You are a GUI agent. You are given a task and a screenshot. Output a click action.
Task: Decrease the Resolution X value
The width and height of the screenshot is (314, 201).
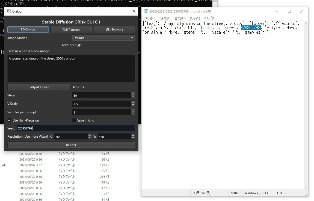89,138
